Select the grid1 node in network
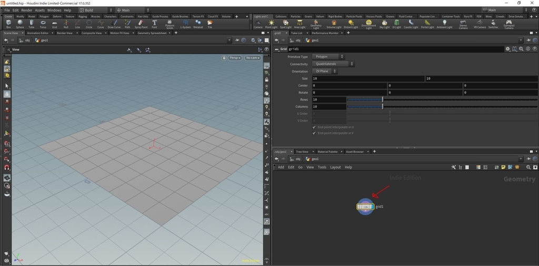The image size is (539, 266). tap(365, 207)
